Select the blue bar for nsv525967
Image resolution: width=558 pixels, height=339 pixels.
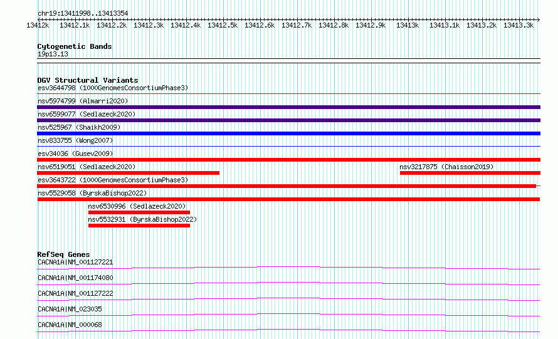pyautogui.click(x=288, y=133)
